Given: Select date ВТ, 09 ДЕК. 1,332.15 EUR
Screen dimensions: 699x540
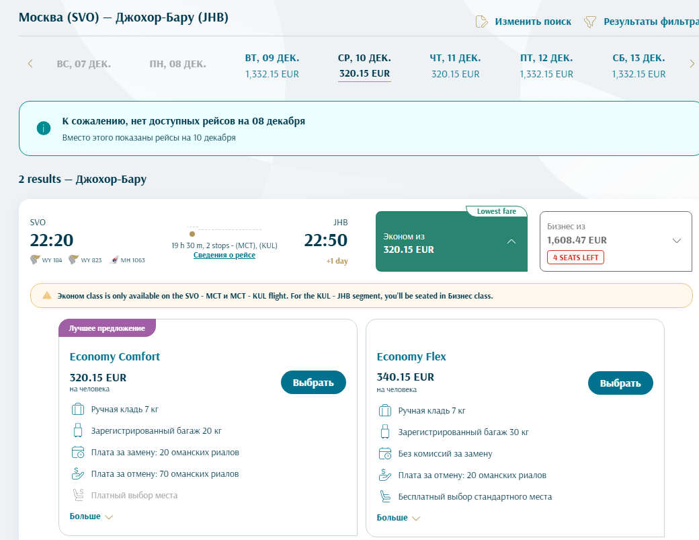Looking at the screenshot, I should click(x=272, y=65).
